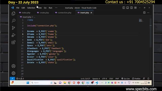
Task: Expand the breadcrumb ellipsis after insert.php
Action: [34, 17]
